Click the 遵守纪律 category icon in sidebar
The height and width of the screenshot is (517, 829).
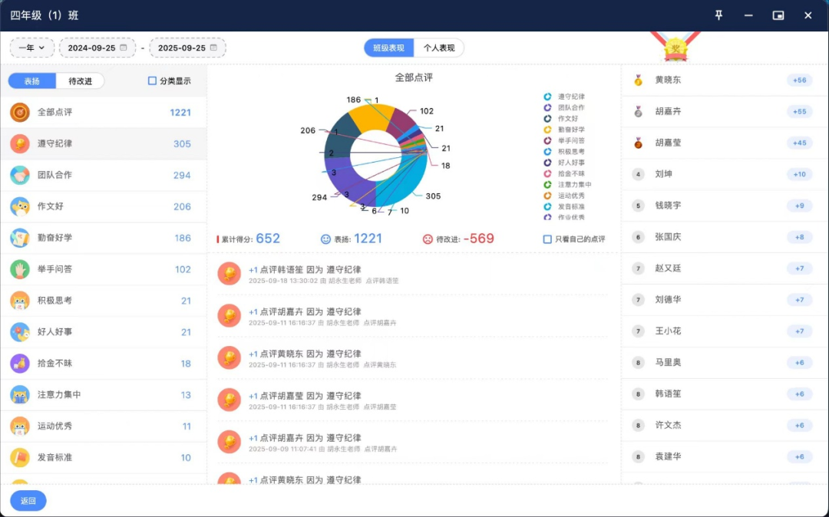tap(20, 143)
